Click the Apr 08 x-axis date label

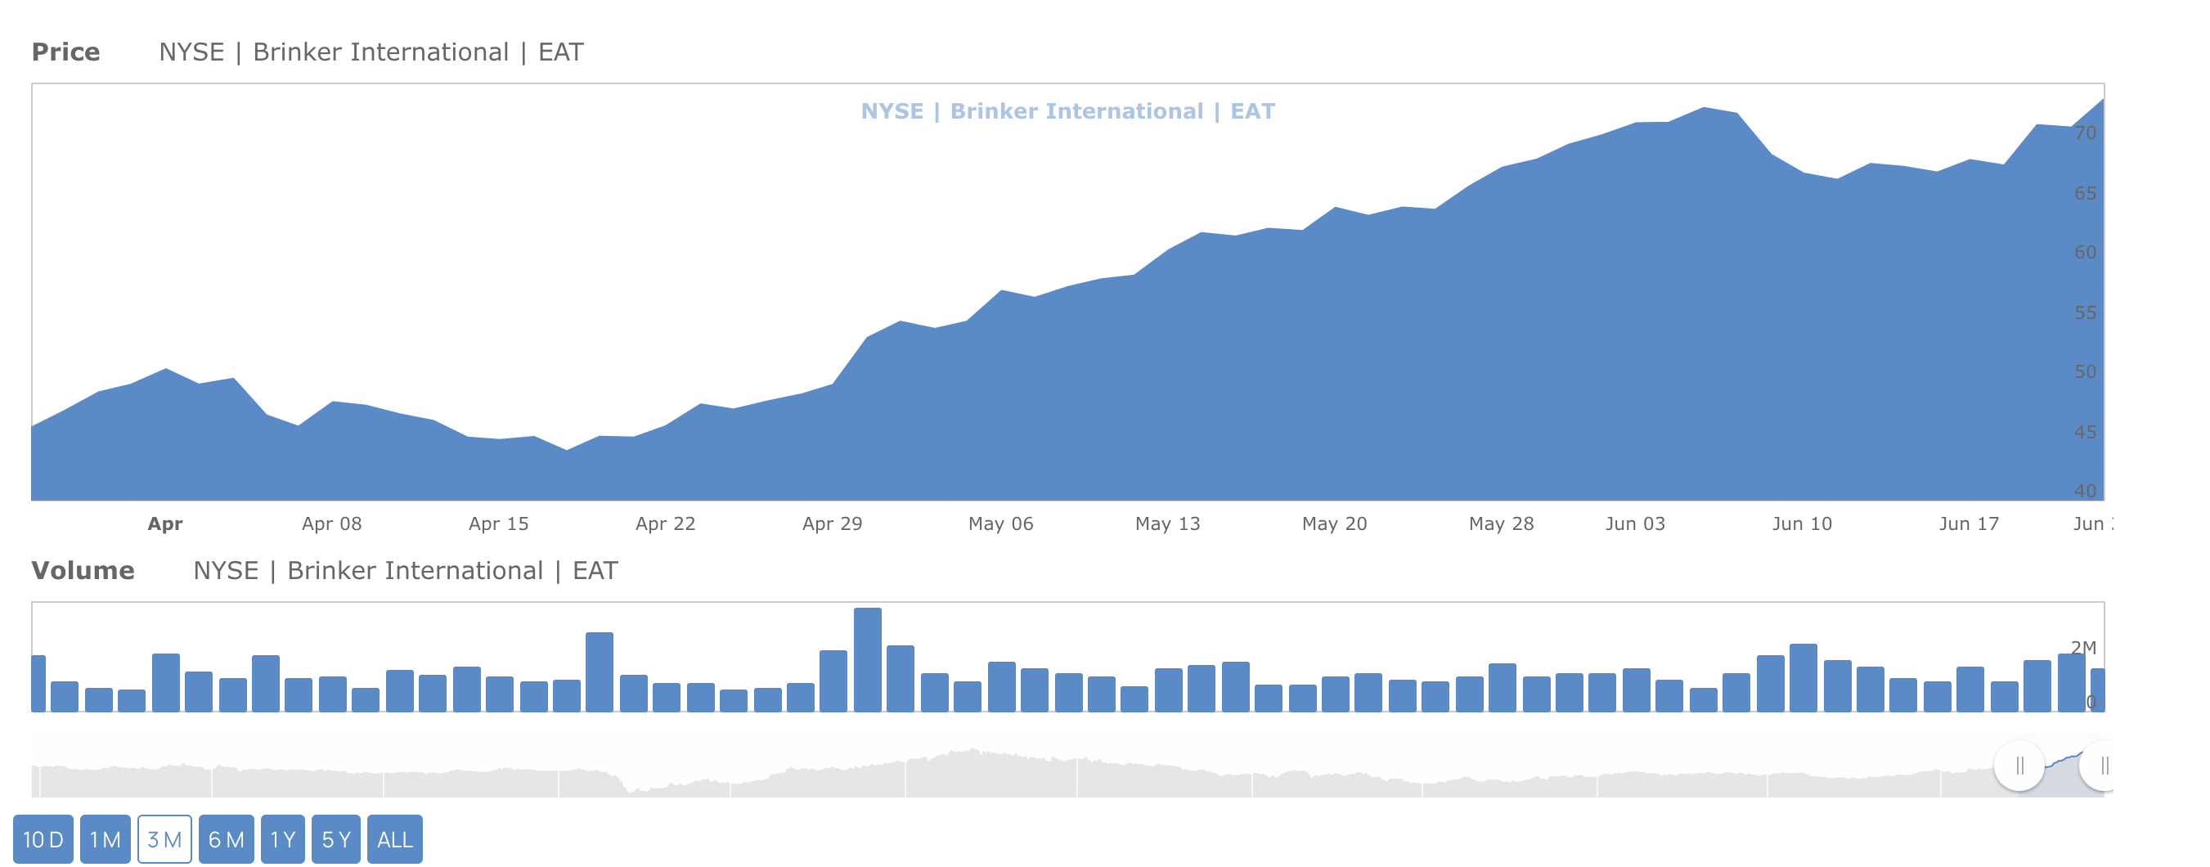[331, 524]
